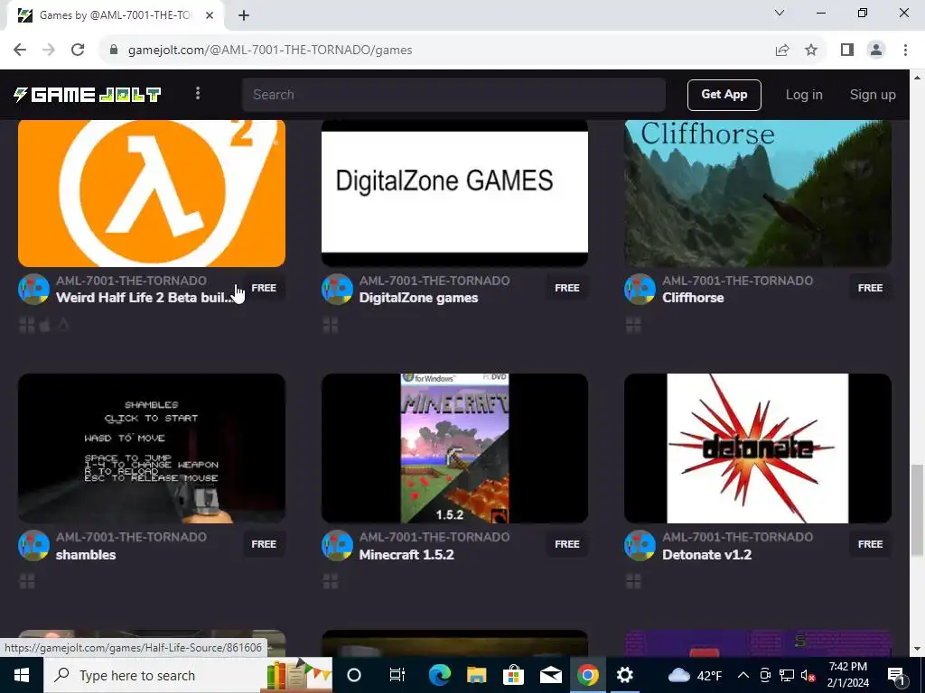Open Windows Start menu
The height and width of the screenshot is (693, 925).
(x=22, y=675)
